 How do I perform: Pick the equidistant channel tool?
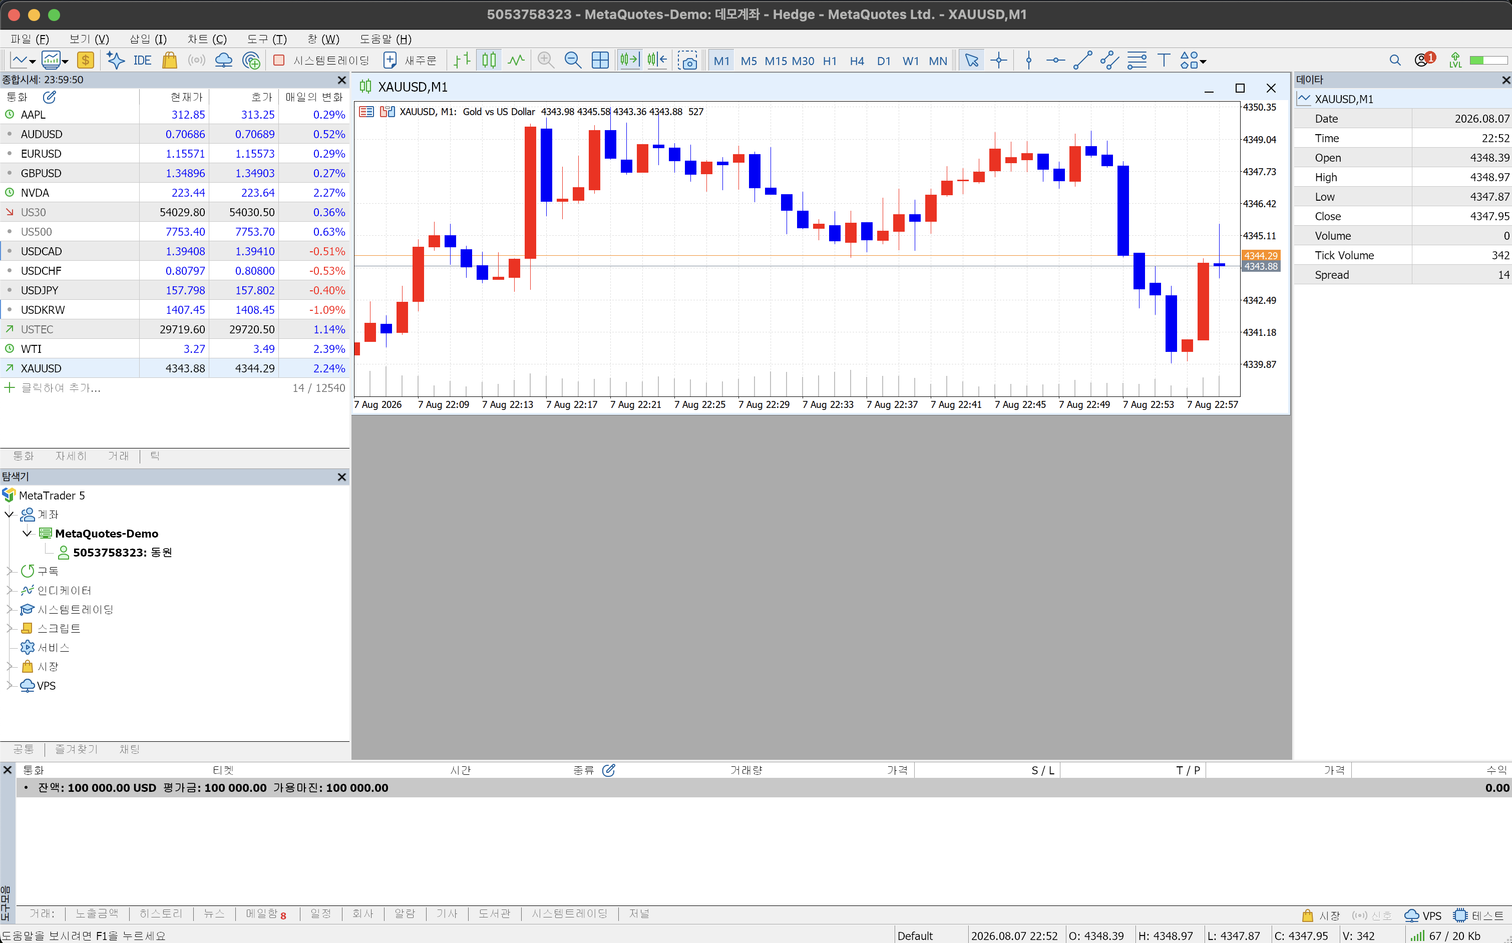(1109, 61)
